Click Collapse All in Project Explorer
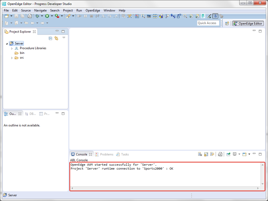This screenshot has width=268, height=201. coord(50,38)
